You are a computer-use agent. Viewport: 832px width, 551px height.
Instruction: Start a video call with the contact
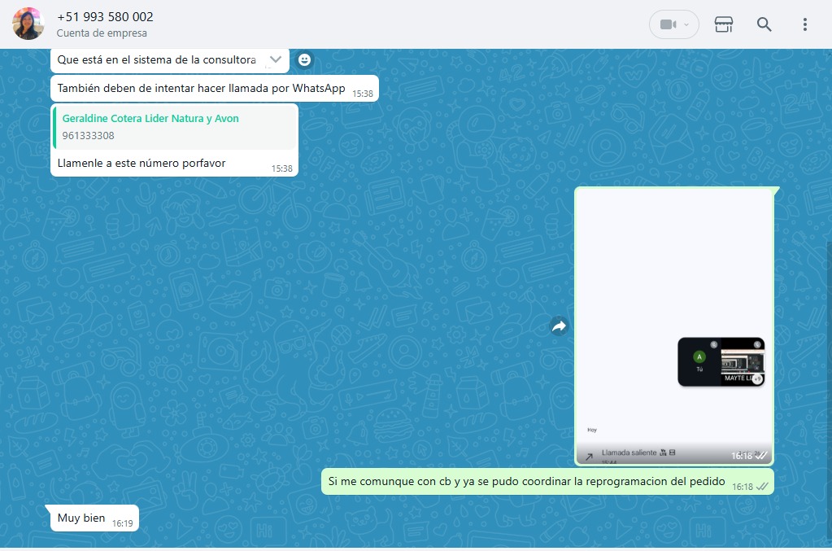667,24
